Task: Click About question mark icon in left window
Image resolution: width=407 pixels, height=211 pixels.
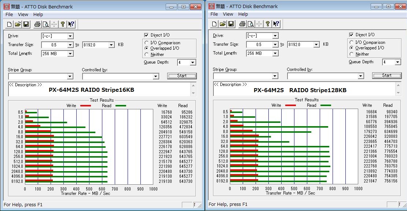Action: (63, 25)
